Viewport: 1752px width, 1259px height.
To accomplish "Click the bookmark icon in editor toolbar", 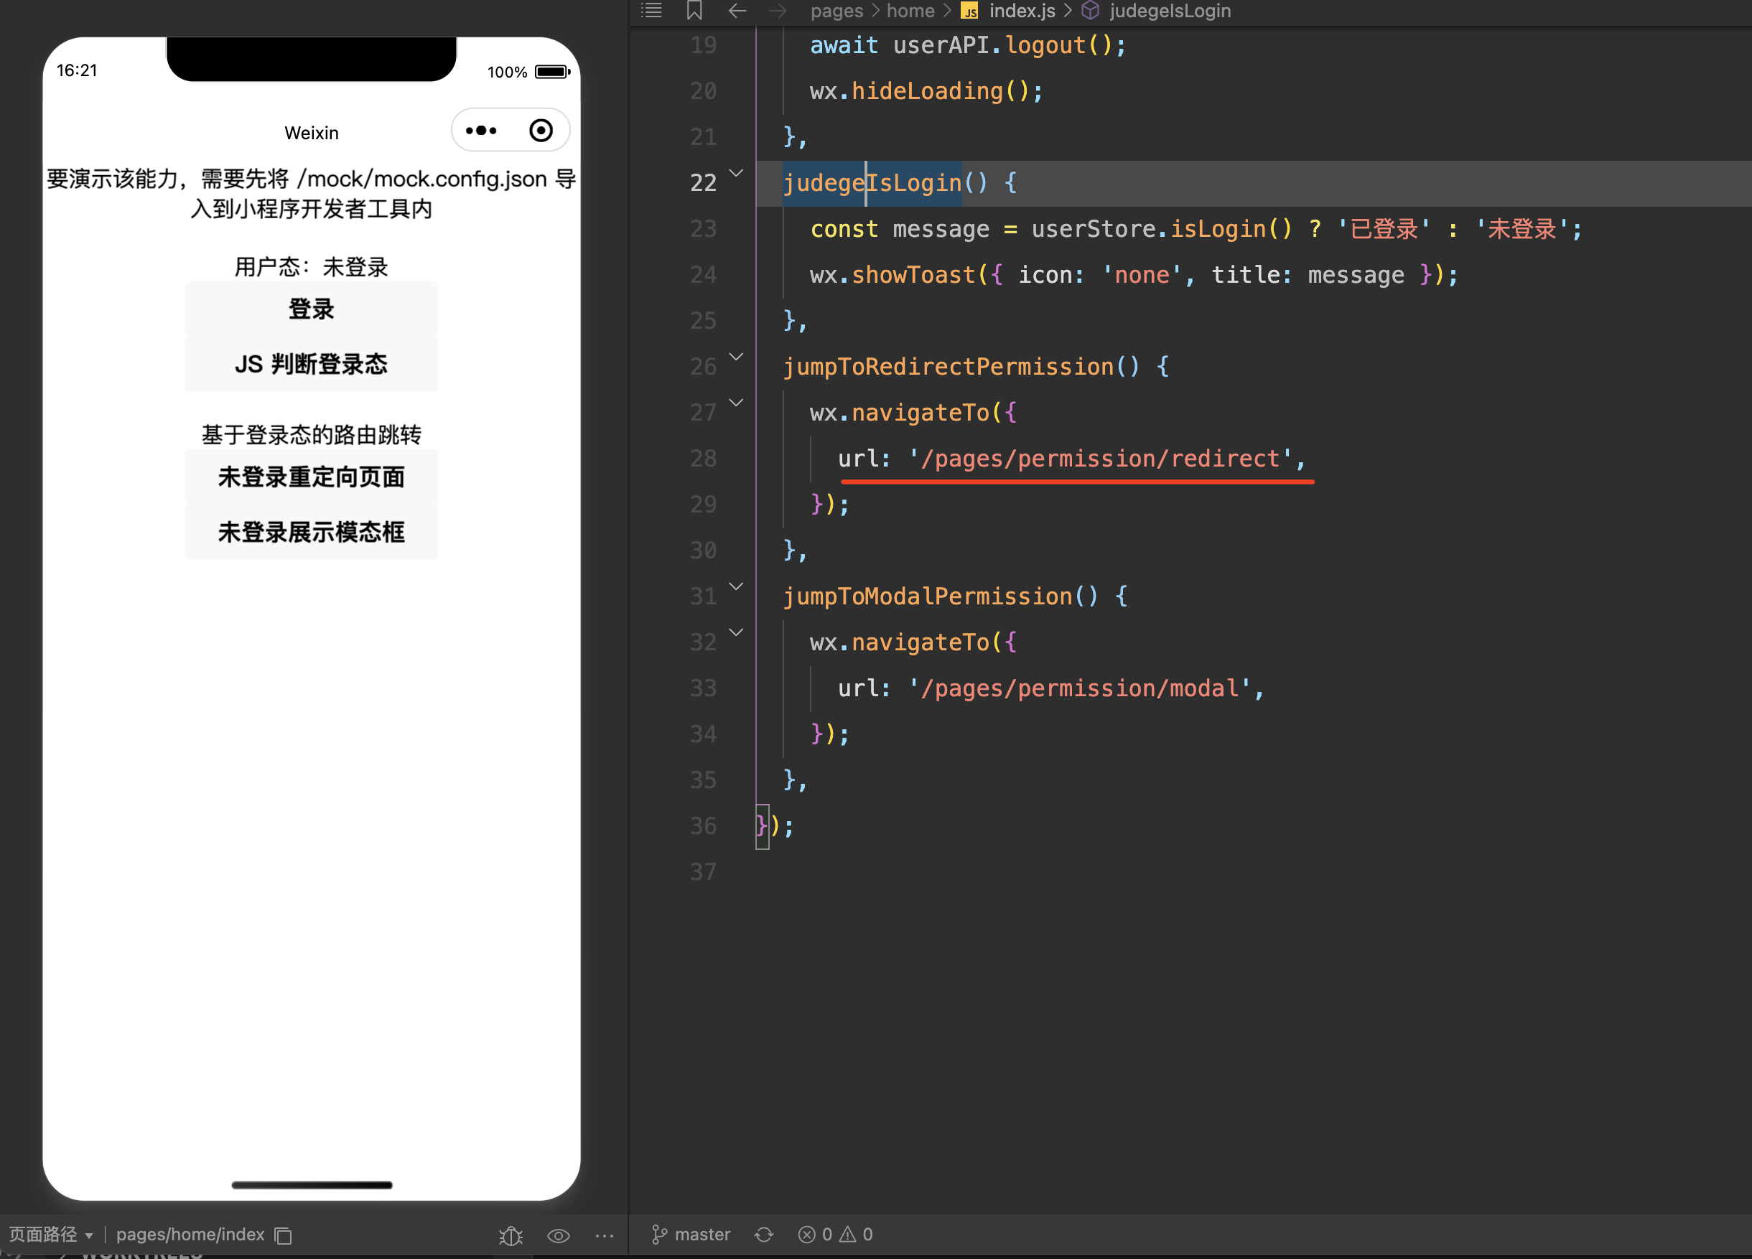I will [694, 11].
